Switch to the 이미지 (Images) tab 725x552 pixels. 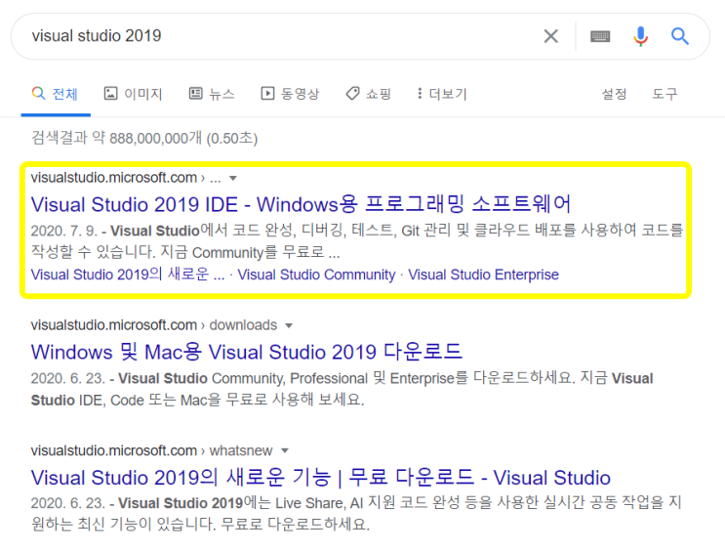[133, 94]
